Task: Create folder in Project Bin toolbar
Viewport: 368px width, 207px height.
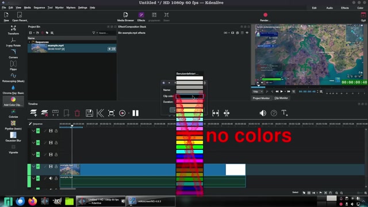Action: click(37, 33)
